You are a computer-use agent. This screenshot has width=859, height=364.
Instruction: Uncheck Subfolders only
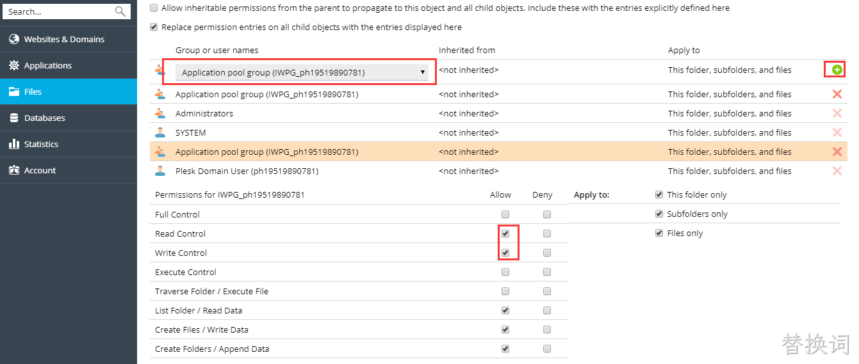click(659, 214)
